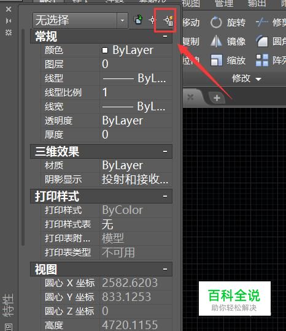
Task: Click the 打印样式表 无 value
Action: click(x=136, y=224)
